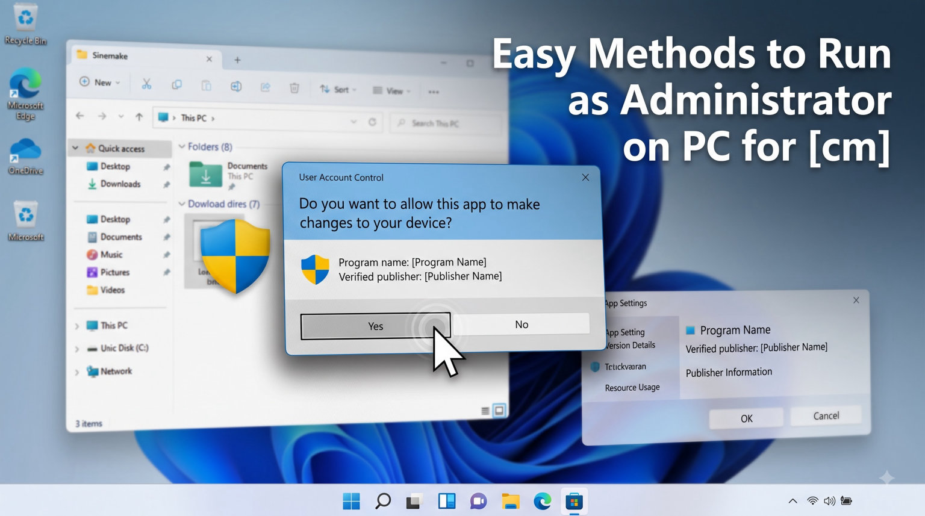The width and height of the screenshot is (925, 516).
Task: Open OneDrive desktop shortcut
Action: click(x=25, y=156)
